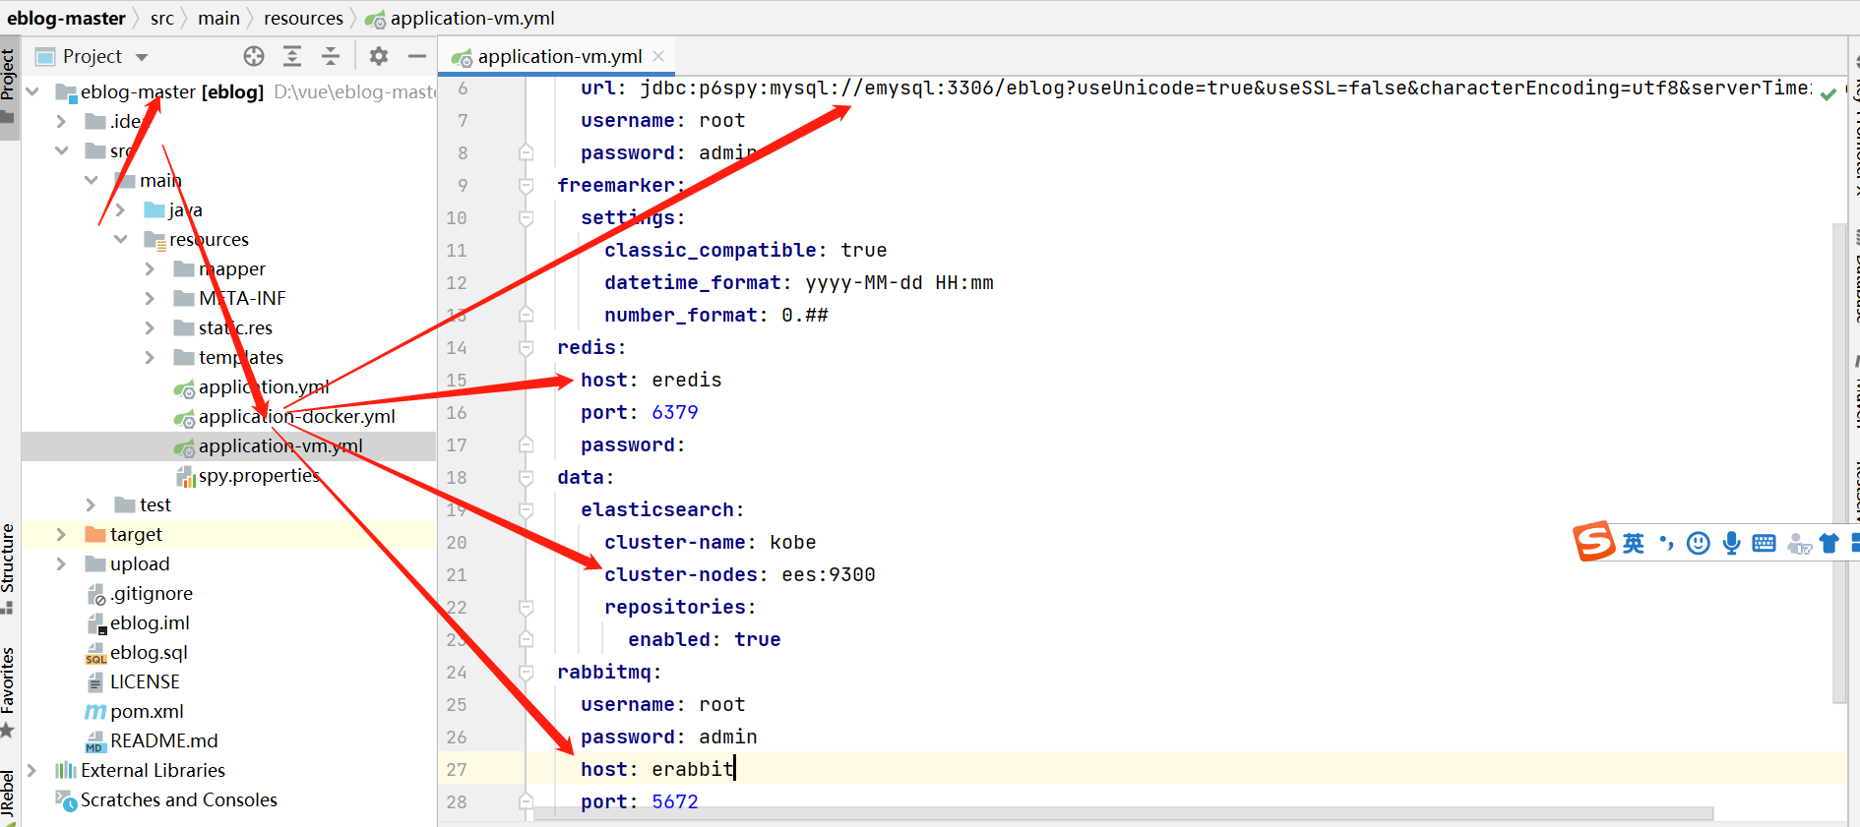The height and width of the screenshot is (827, 1860).
Task: Collapse the src folder chevron
Action: coord(61,150)
